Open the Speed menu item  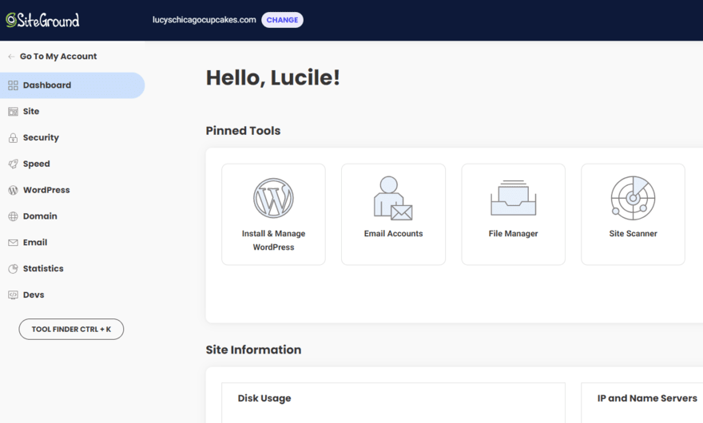click(36, 164)
